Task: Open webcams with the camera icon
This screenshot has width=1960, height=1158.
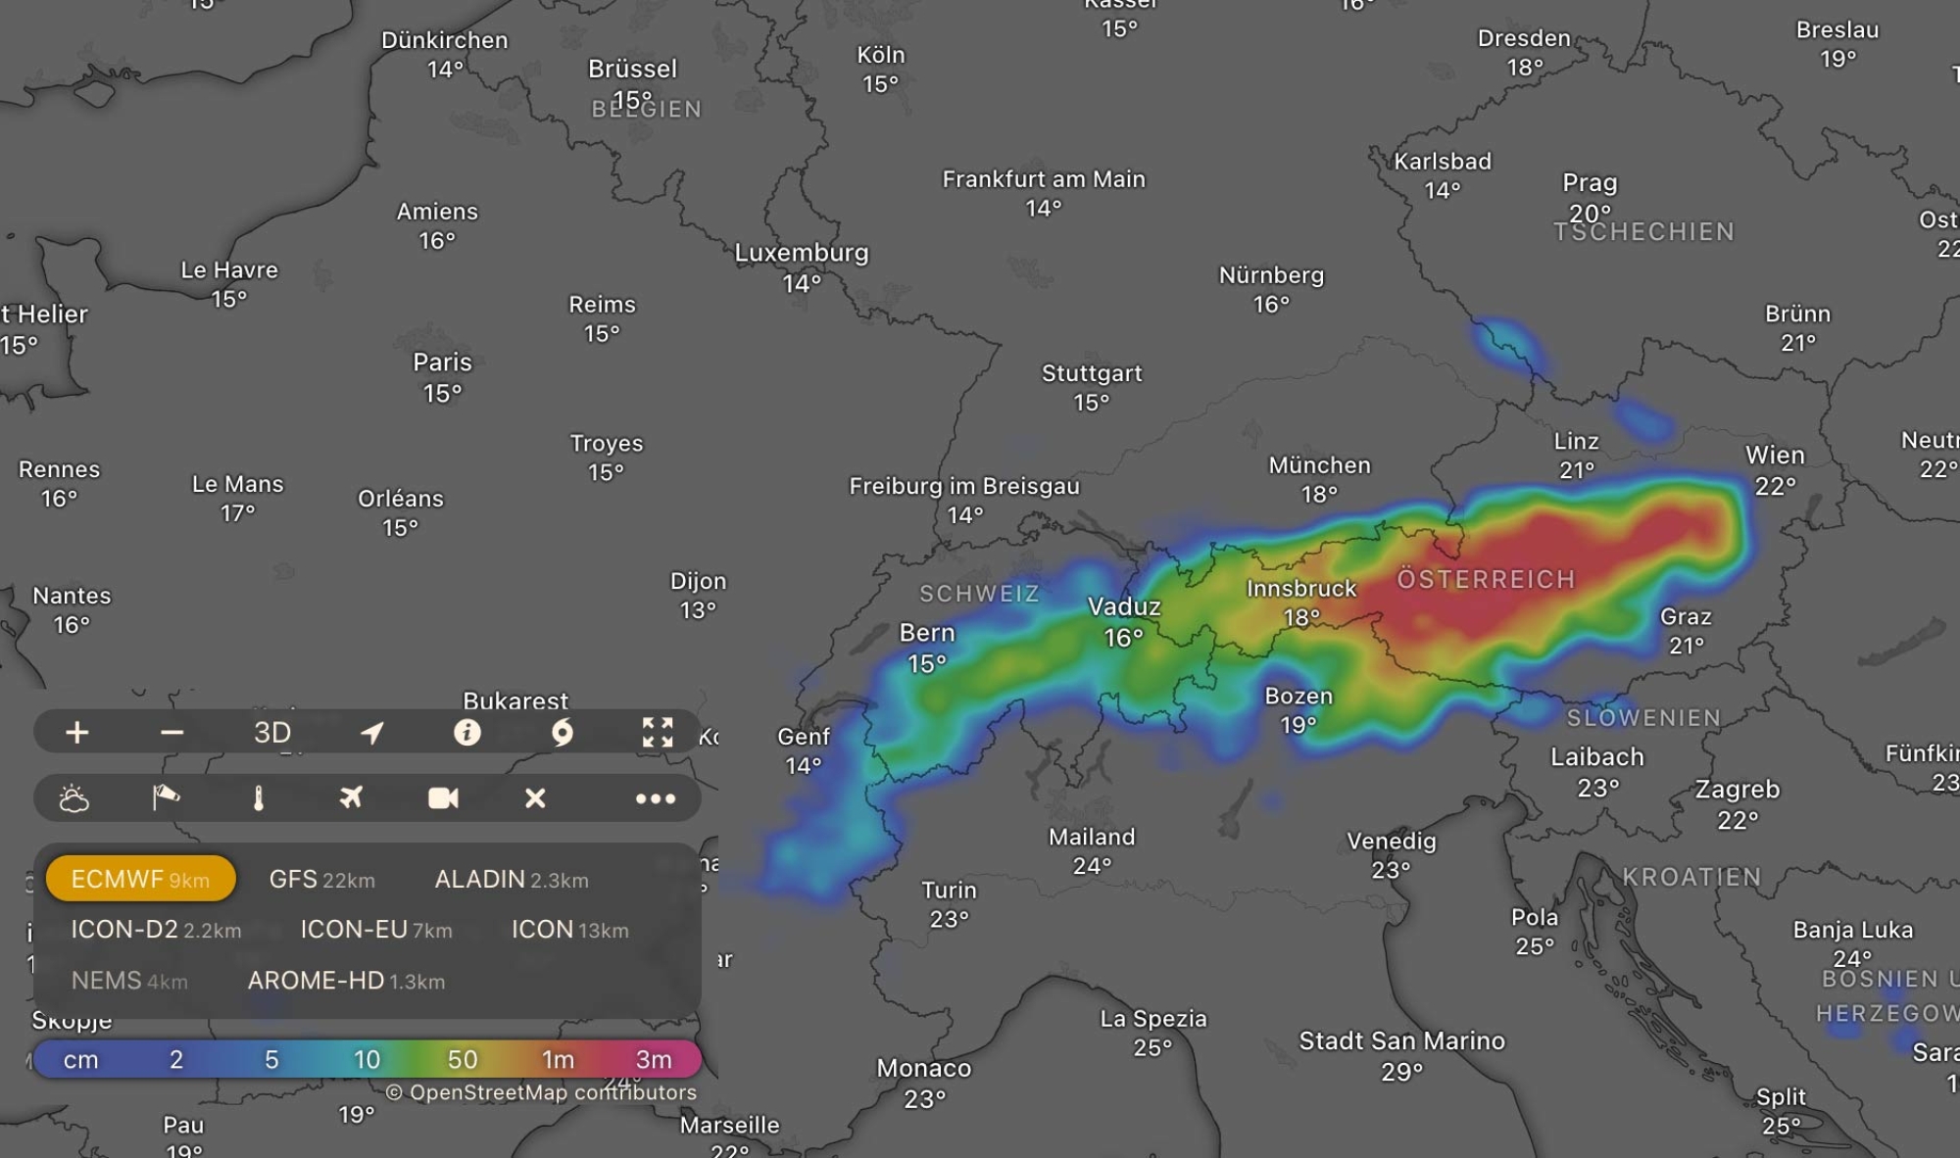Action: [443, 798]
